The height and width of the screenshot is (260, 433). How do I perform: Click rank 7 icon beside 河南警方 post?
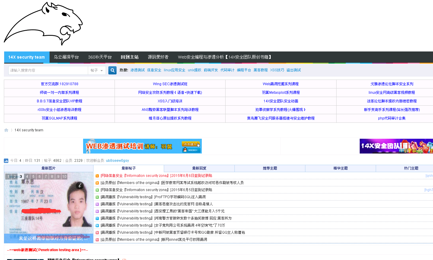click(x=97, y=218)
